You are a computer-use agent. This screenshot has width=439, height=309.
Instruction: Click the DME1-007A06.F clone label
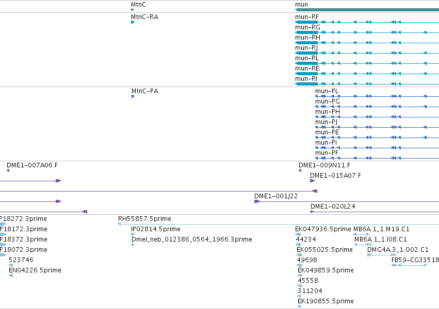coord(32,165)
